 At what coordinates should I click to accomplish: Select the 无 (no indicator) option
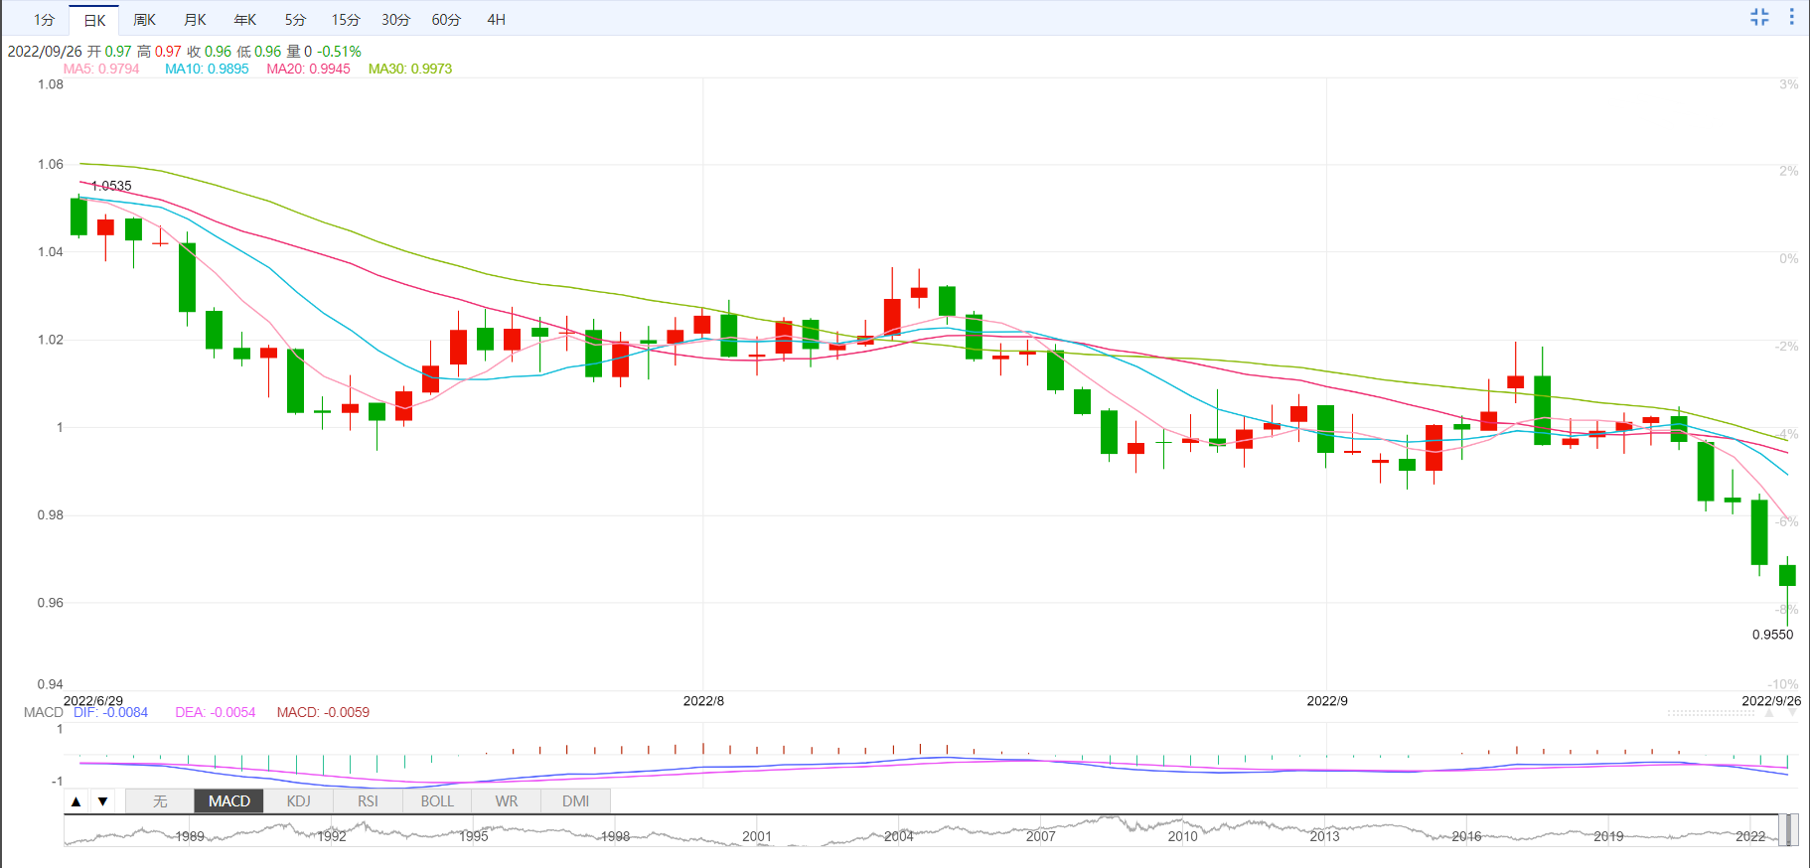coord(160,801)
